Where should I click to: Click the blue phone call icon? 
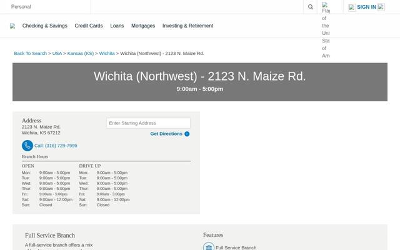(27, 146)
